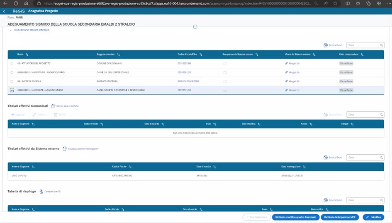Click Richiesta Anticipazione MEF button
This screenshot has height=223, width=392.
click(x=339, y=217)
